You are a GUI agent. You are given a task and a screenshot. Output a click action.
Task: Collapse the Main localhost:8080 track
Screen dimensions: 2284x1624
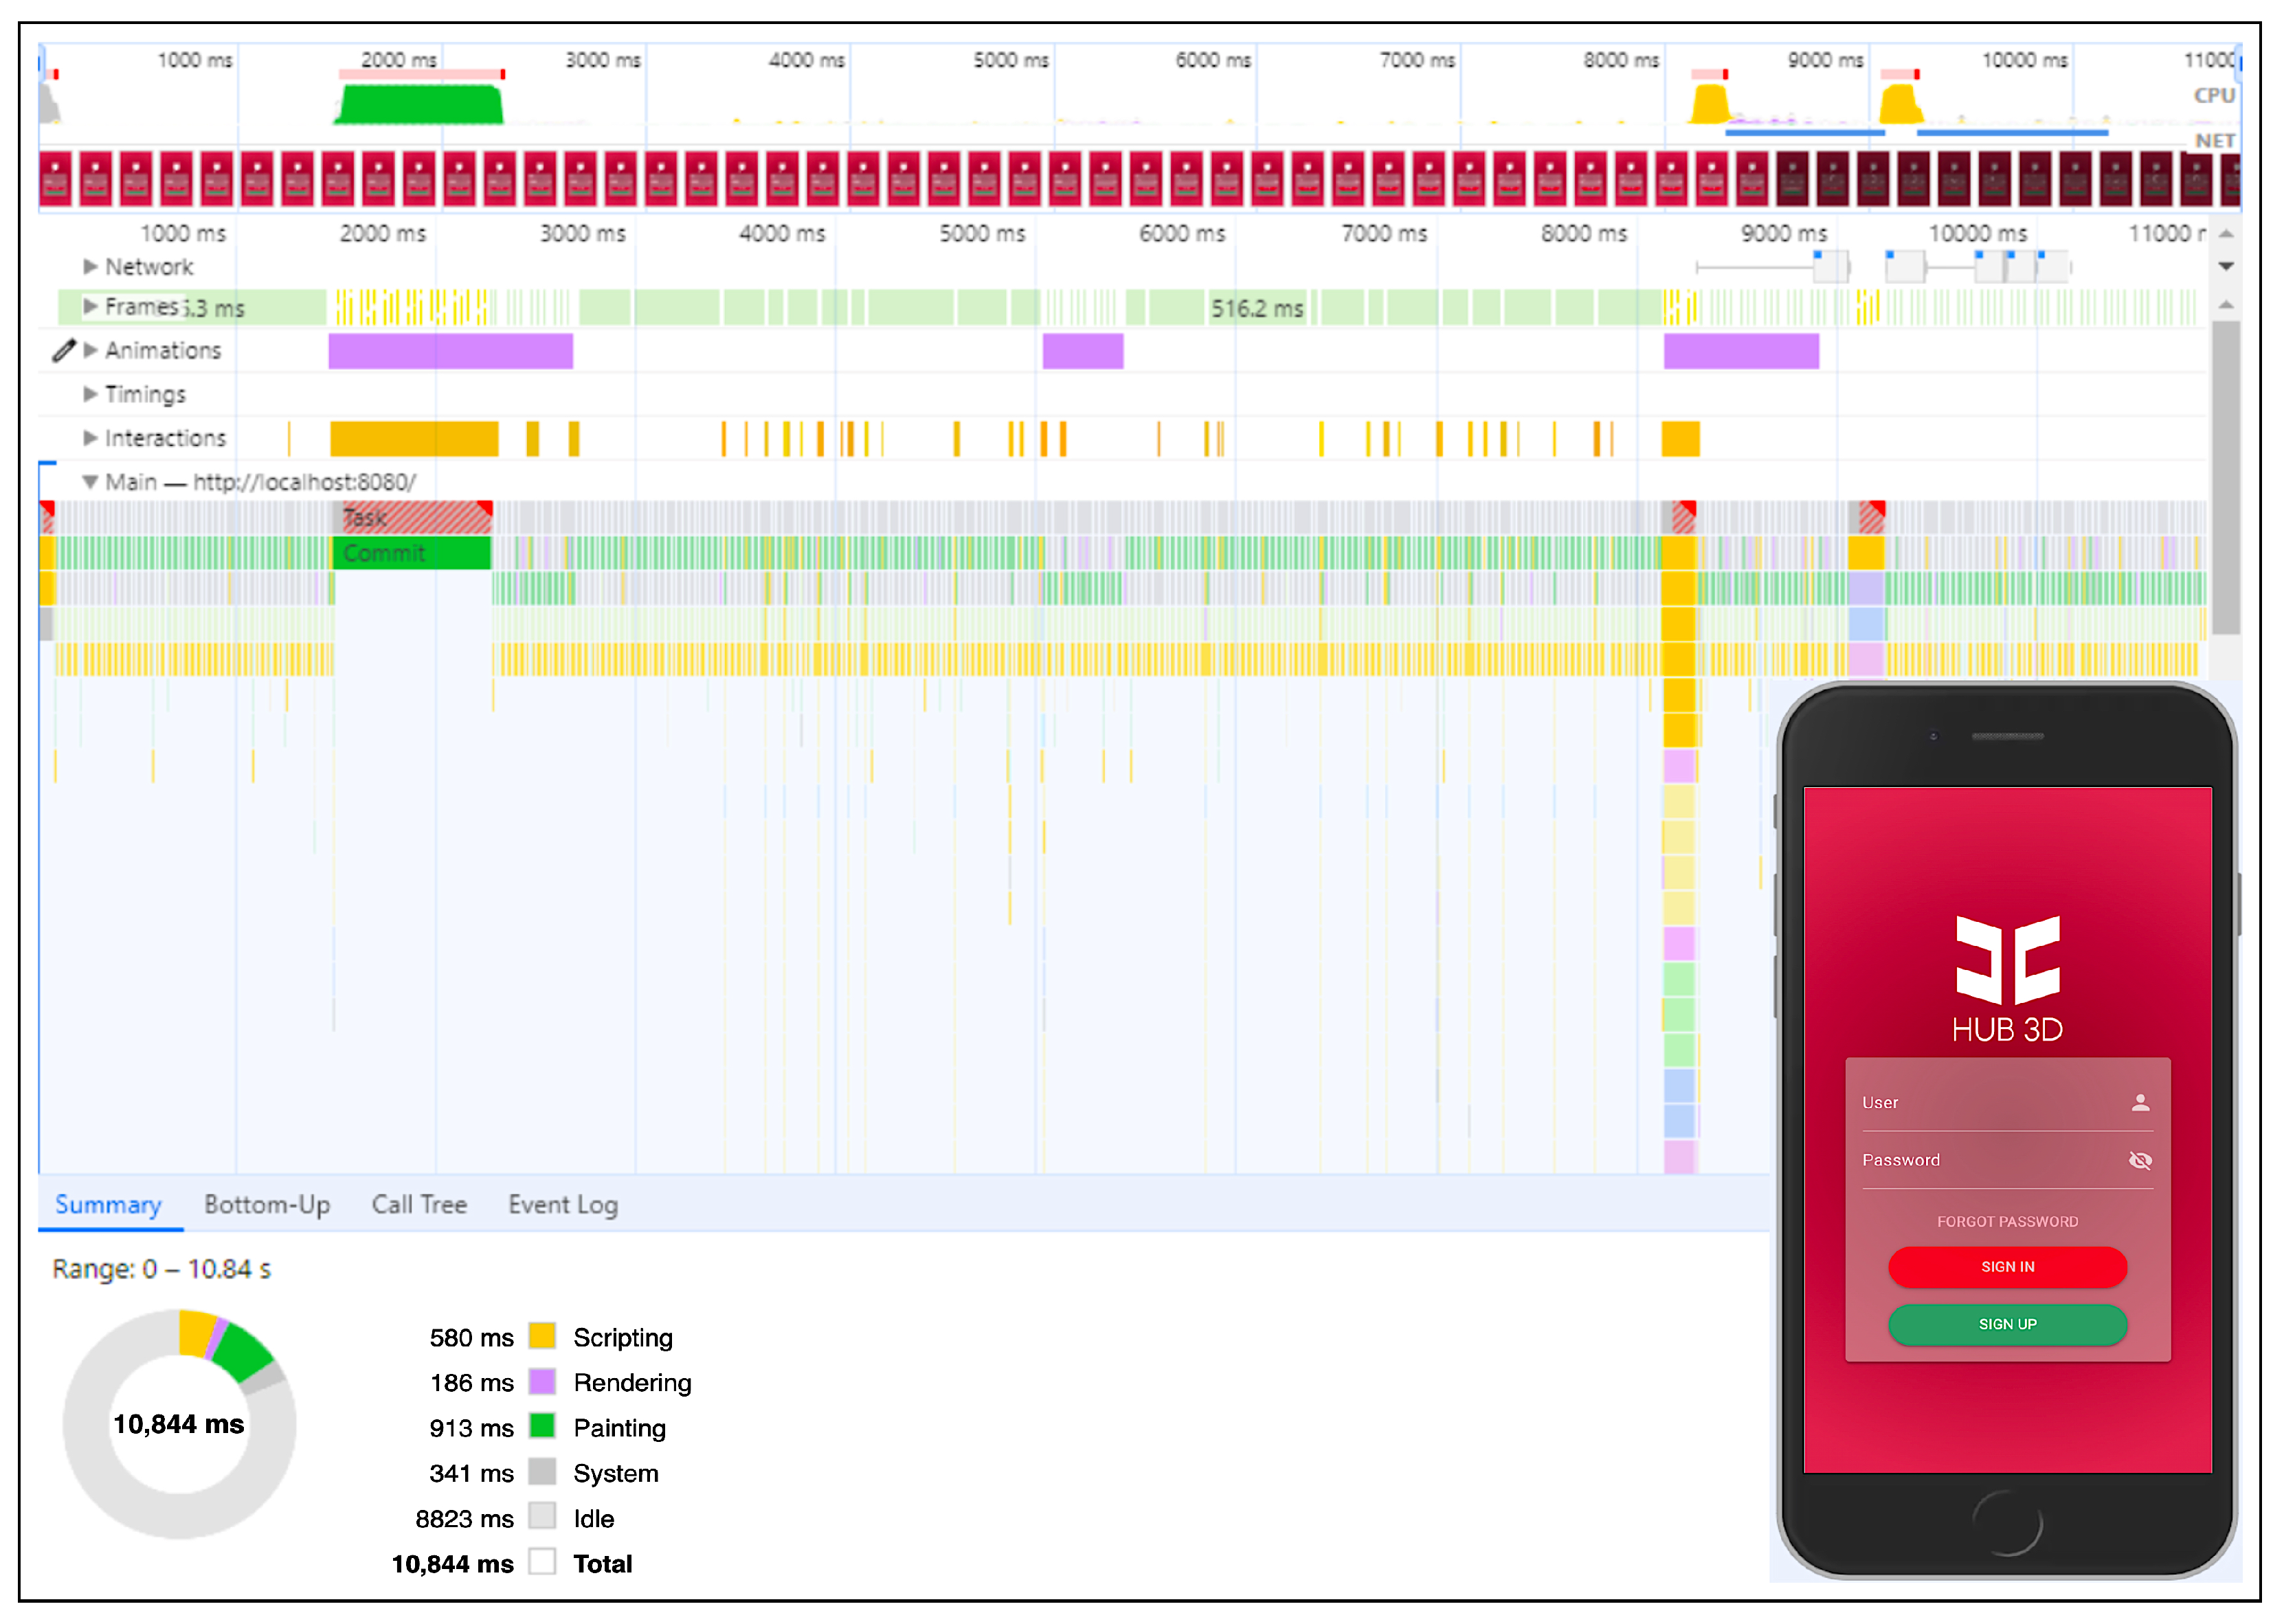tap(90, 482)
